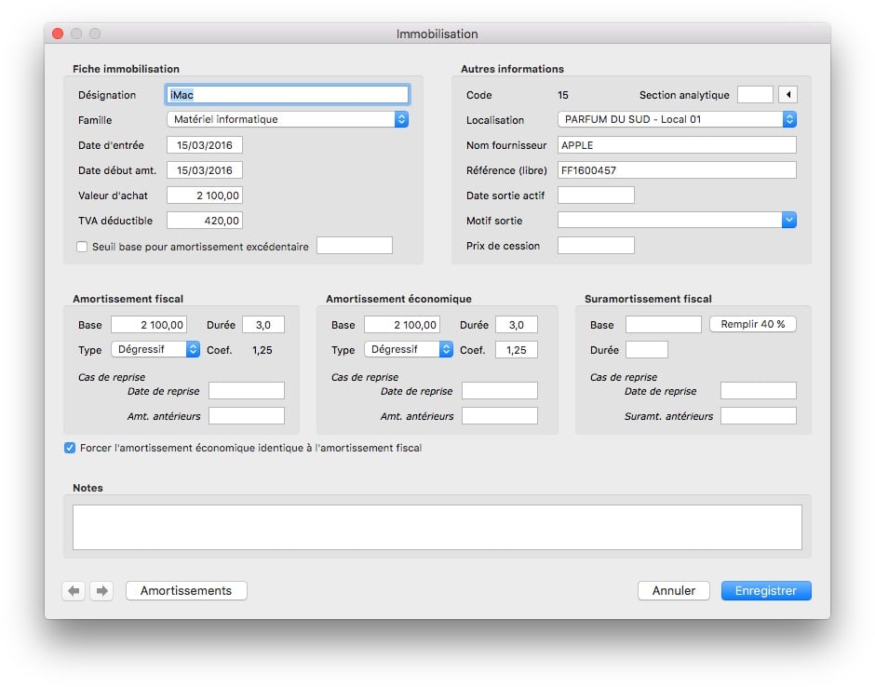Focus the Valeur d'achat field
This screenshot has width=875, height=687.
[205, 195]
